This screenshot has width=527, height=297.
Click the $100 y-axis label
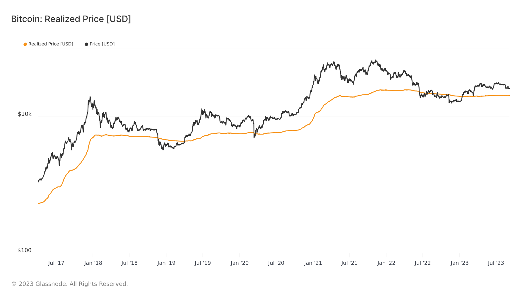click(25, 250)
